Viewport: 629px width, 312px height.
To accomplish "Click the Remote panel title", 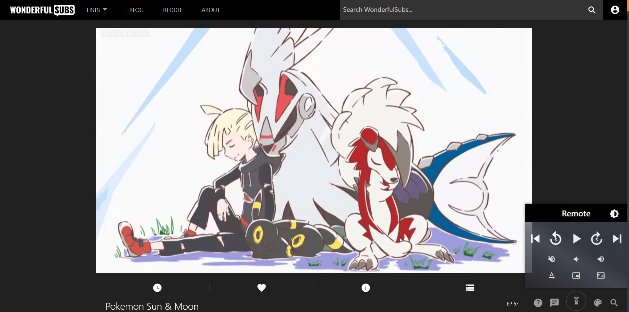I will (576, 214).
